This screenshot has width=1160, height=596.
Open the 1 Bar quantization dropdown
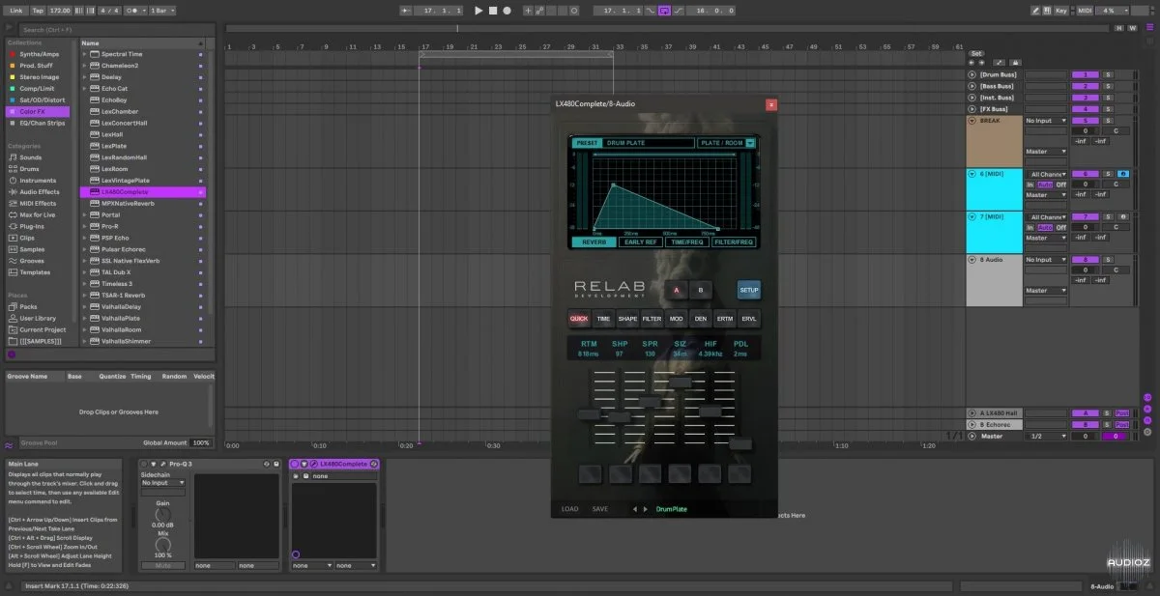click(x=162, y=10)
